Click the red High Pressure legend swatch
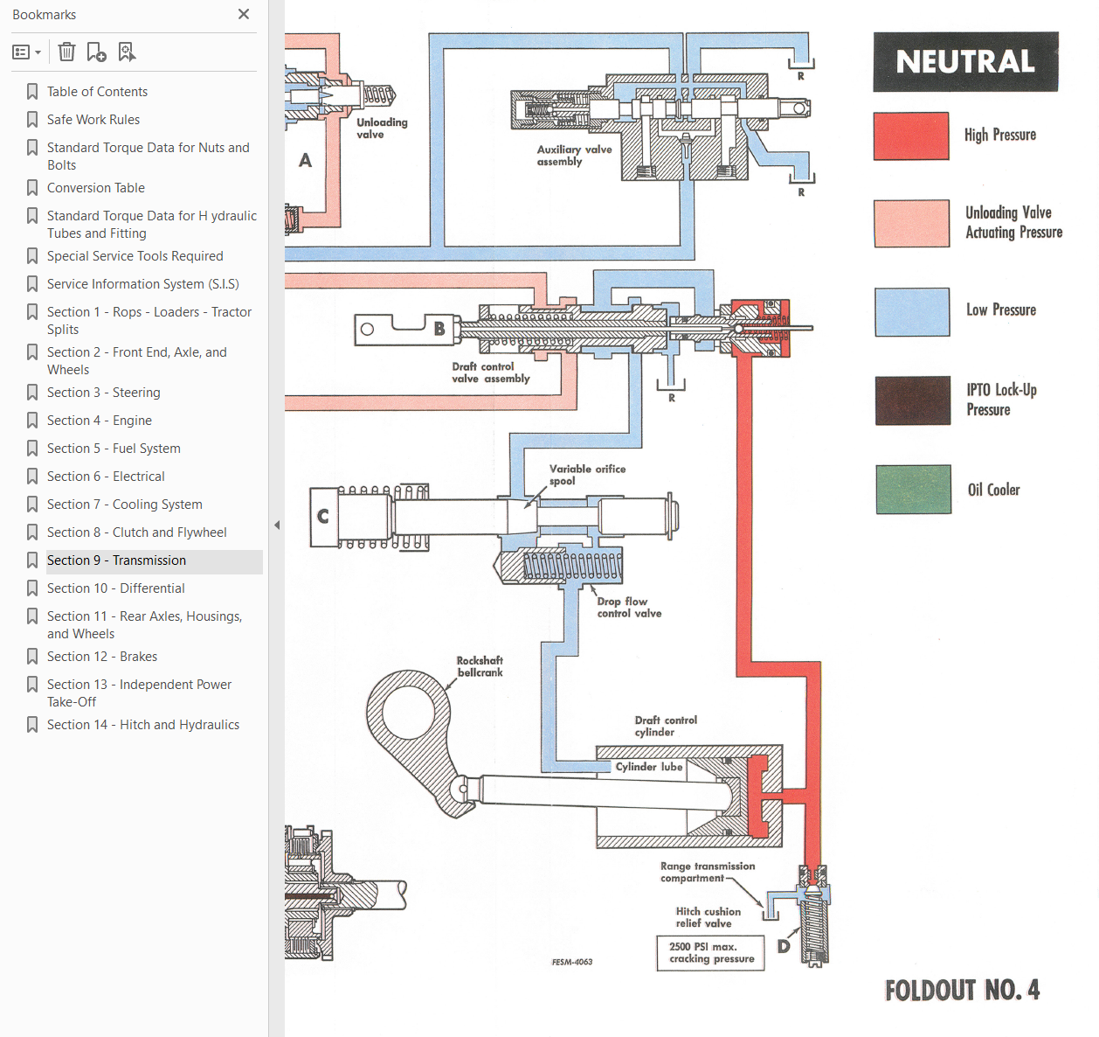 click(x=911, y=136)
